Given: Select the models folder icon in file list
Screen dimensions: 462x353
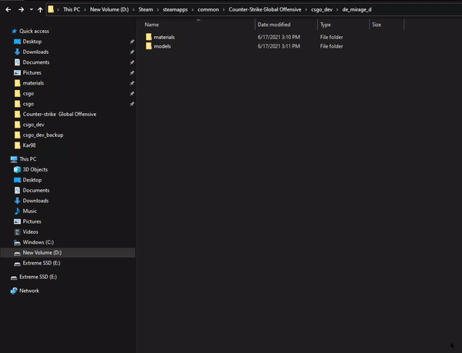Looking at the screenshot, I should click(149, 46).
